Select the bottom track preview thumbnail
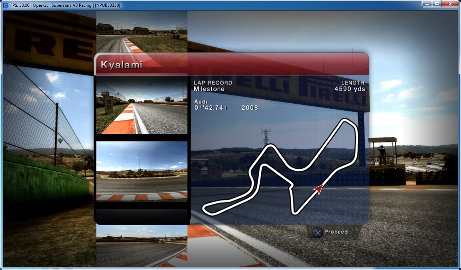The width and height of the screenshot is (461, 270). (142, 246)
